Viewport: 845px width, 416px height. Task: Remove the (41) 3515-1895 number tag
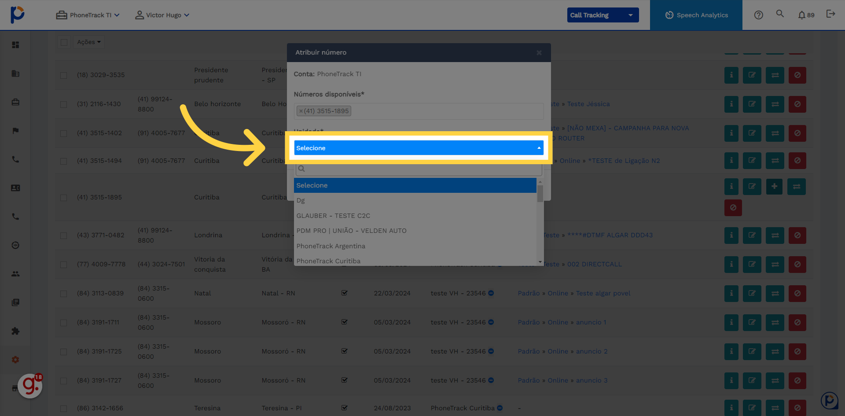coord(301,111)
